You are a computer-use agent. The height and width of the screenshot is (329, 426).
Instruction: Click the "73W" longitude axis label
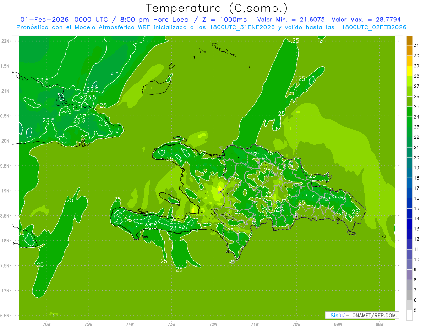point(171,324)
